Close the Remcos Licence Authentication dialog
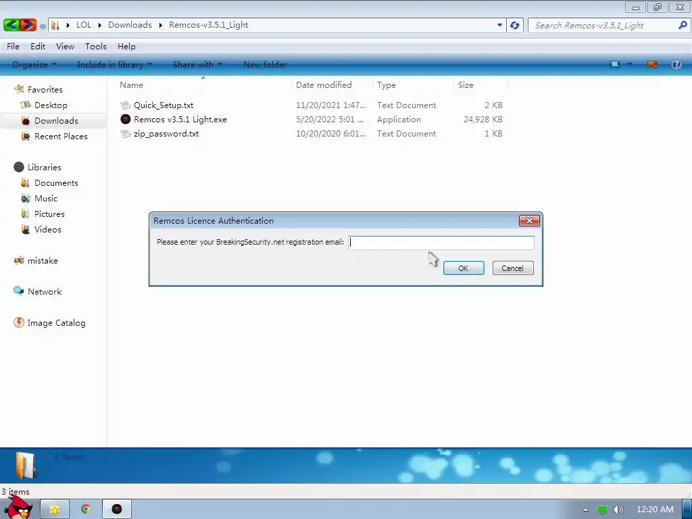This screenshot has height=519, width=692. (x=529, y=221)
